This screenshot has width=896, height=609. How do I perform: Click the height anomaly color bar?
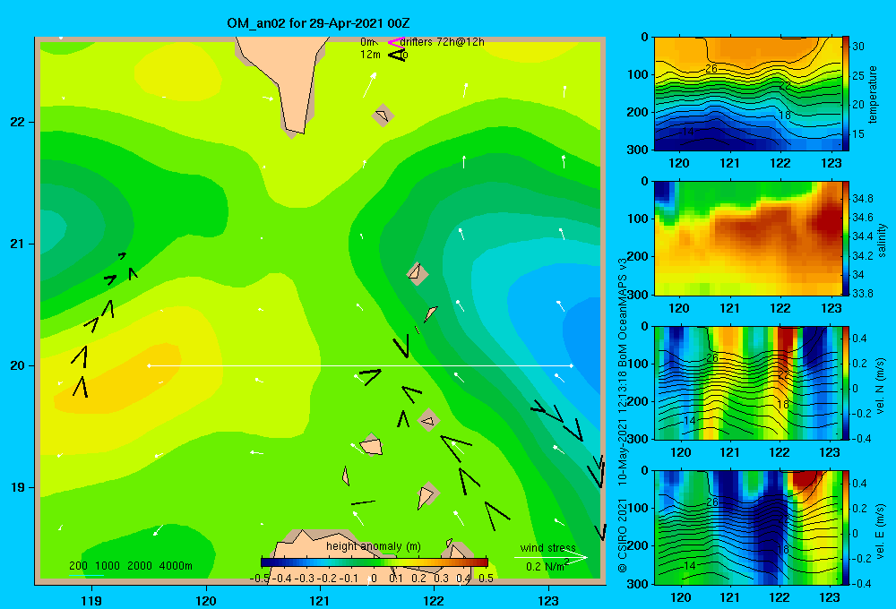[x=375, y=562]
